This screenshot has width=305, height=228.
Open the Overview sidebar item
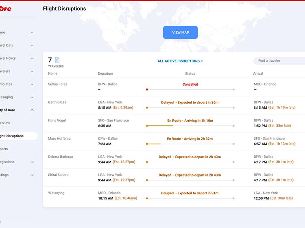[6, 123]
